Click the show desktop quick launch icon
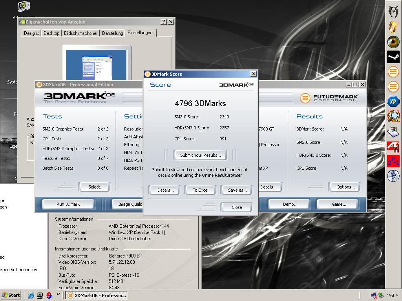This screenshot has width=402, height=301. pos(40,296)
